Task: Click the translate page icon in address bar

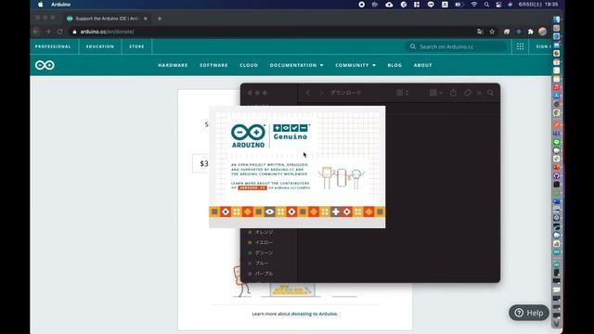Action: [480, 32]
